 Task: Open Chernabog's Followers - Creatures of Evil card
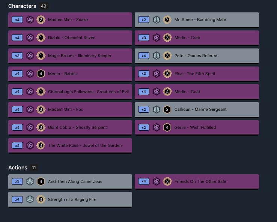(88, 92)
